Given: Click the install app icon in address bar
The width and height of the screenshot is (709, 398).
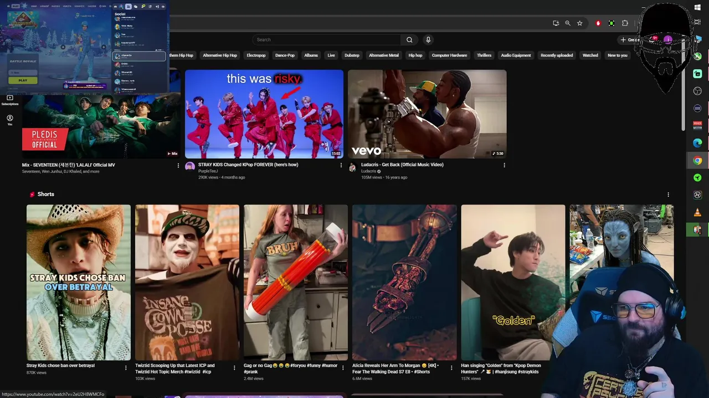Looking at the screenshot, I should coord(556,23).
